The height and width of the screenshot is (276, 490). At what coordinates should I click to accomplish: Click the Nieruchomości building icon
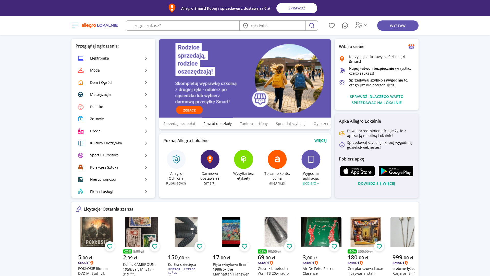tap(81, 180)
